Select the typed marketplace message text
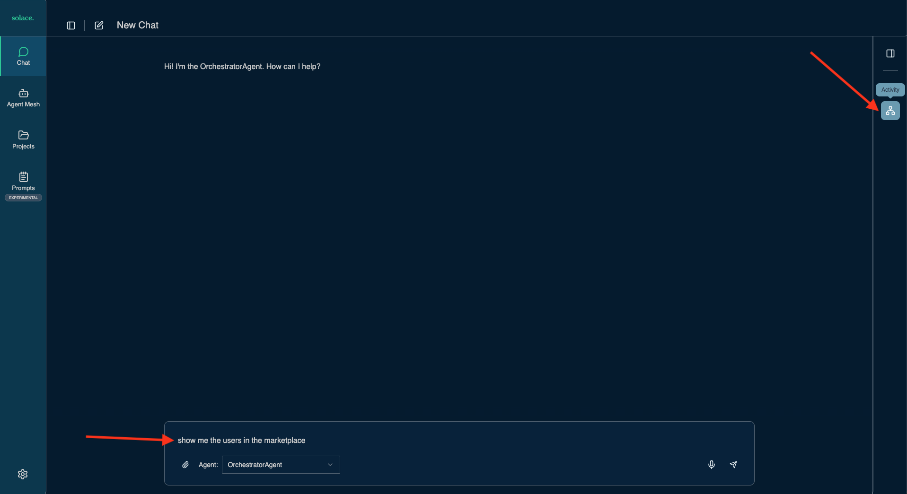This screenshot has width=907, height=494. [x=241, y=440]
